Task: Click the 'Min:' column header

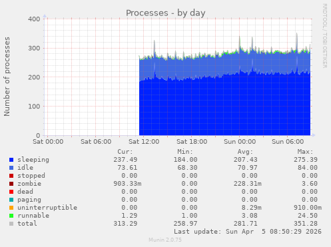Action: (x=185, y=152)
